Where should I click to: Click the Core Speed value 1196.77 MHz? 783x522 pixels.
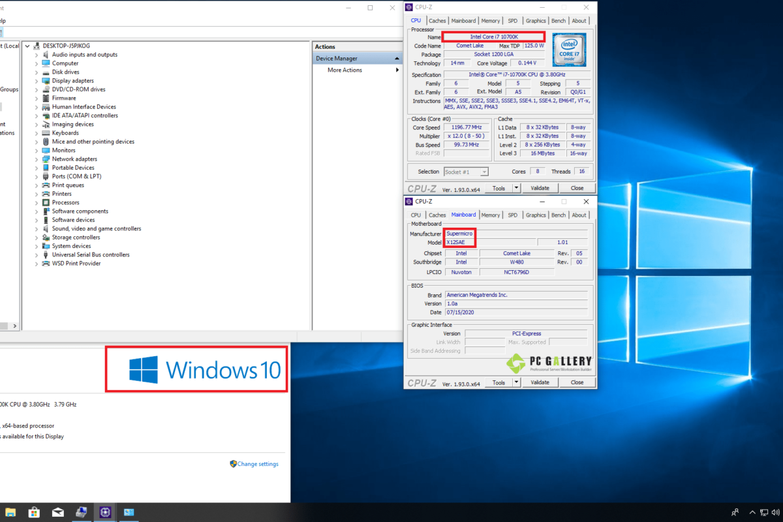(x=467, y=127)
